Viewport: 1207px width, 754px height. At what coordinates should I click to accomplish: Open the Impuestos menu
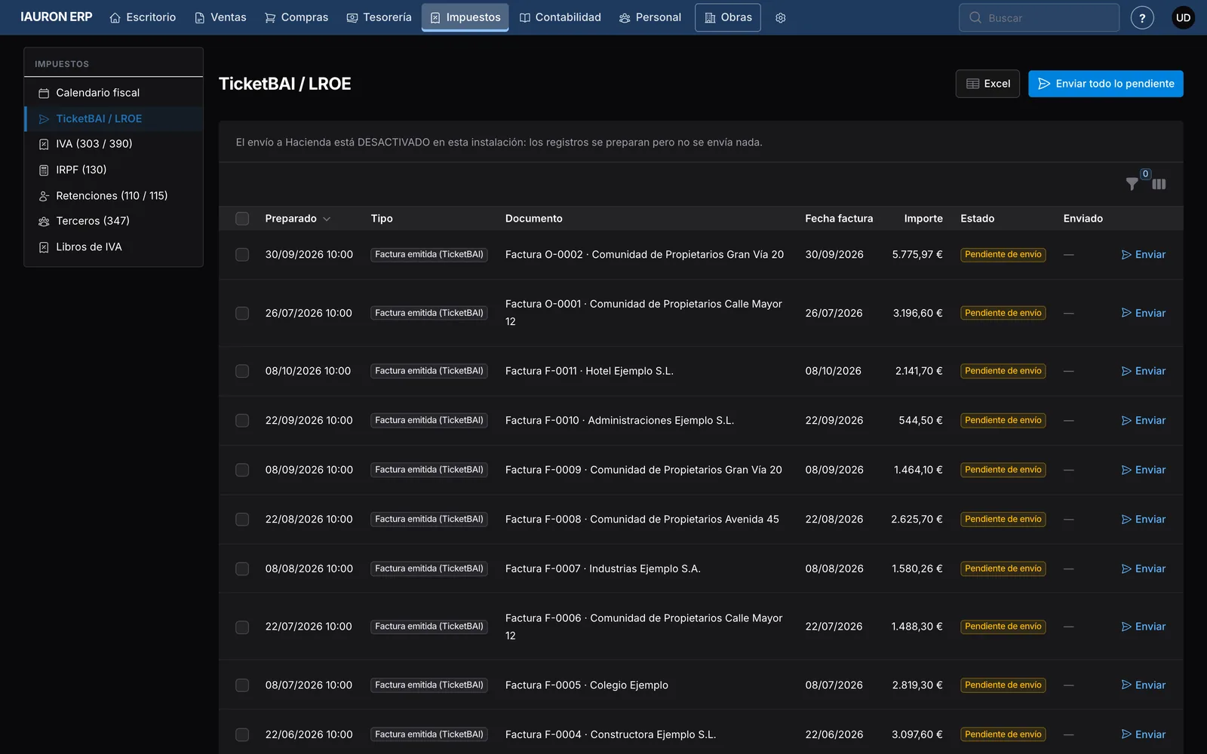pyautogui.click(x=465, y=17)
